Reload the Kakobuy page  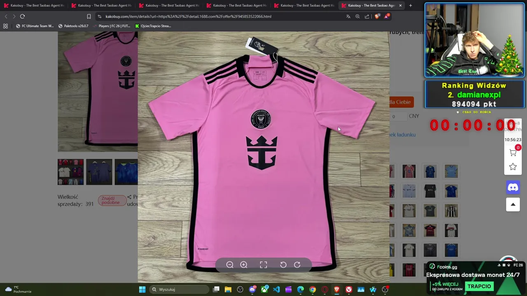(23, 16)
